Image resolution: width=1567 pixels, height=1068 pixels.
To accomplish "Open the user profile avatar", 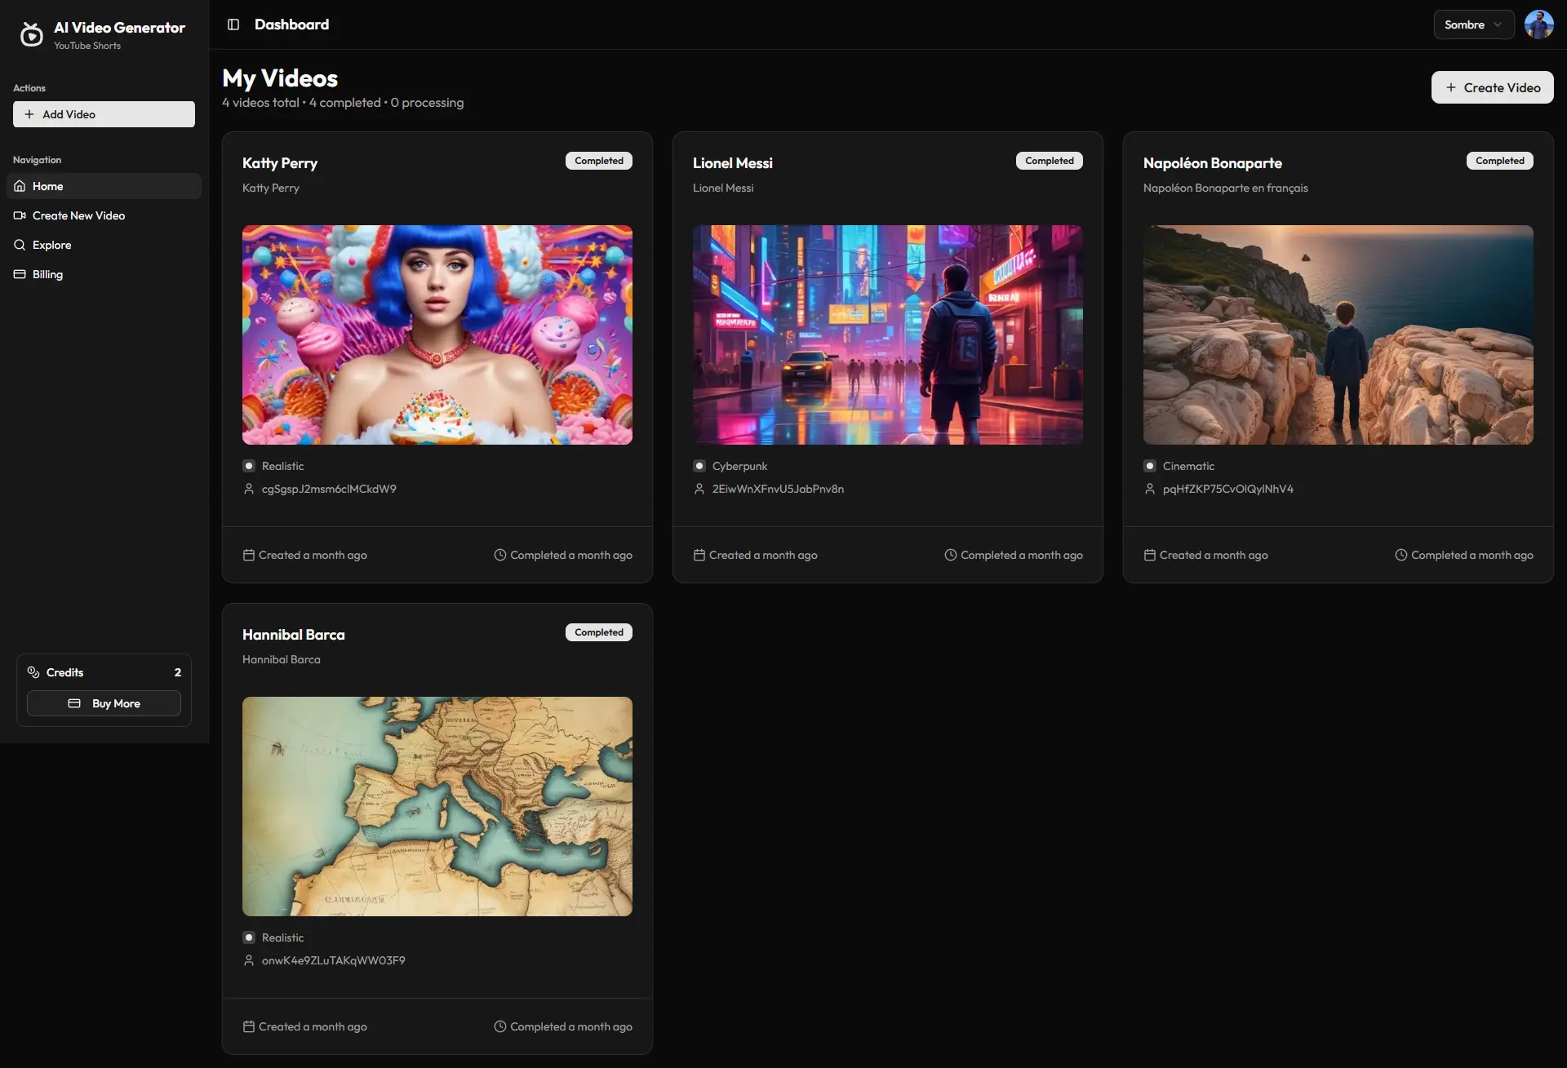I will click(x=1539, y=24).
